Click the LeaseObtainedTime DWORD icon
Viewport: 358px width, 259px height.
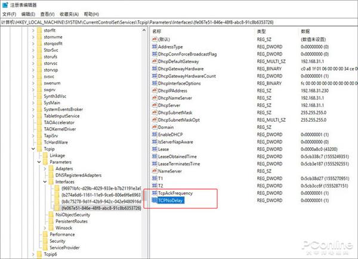tap(155, 156)
